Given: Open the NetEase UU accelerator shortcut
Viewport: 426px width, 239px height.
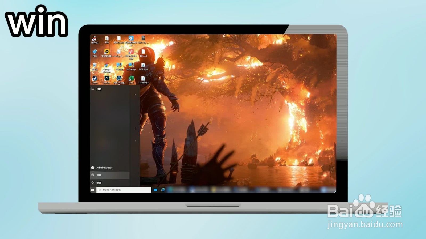Looking at the screenshot, I should click(119, 80).
